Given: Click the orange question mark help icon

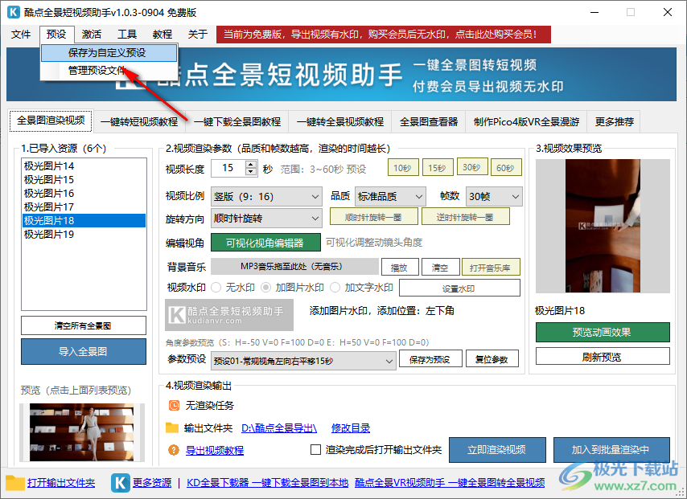Looking at the screenshot, I should [173, 450].
